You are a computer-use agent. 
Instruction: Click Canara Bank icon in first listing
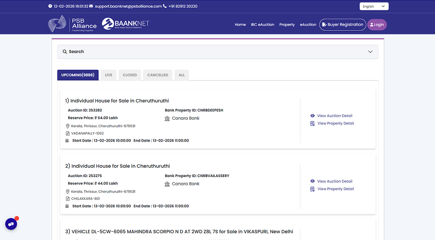click(x=167, y=118)
